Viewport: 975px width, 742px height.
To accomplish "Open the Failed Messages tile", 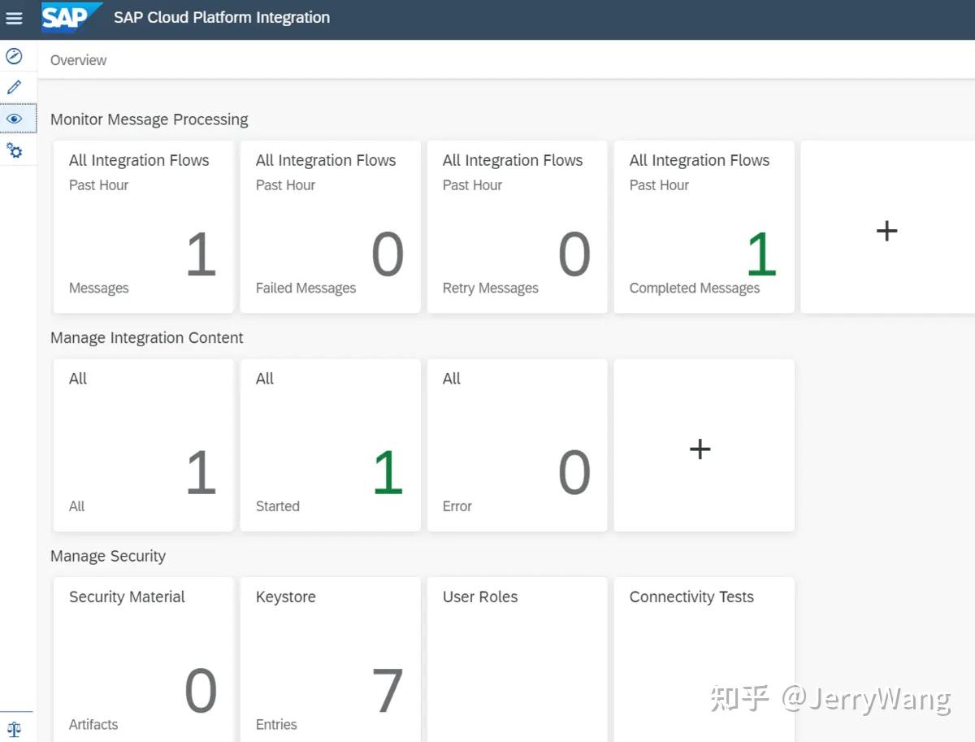I will click(x=330, y=228).
